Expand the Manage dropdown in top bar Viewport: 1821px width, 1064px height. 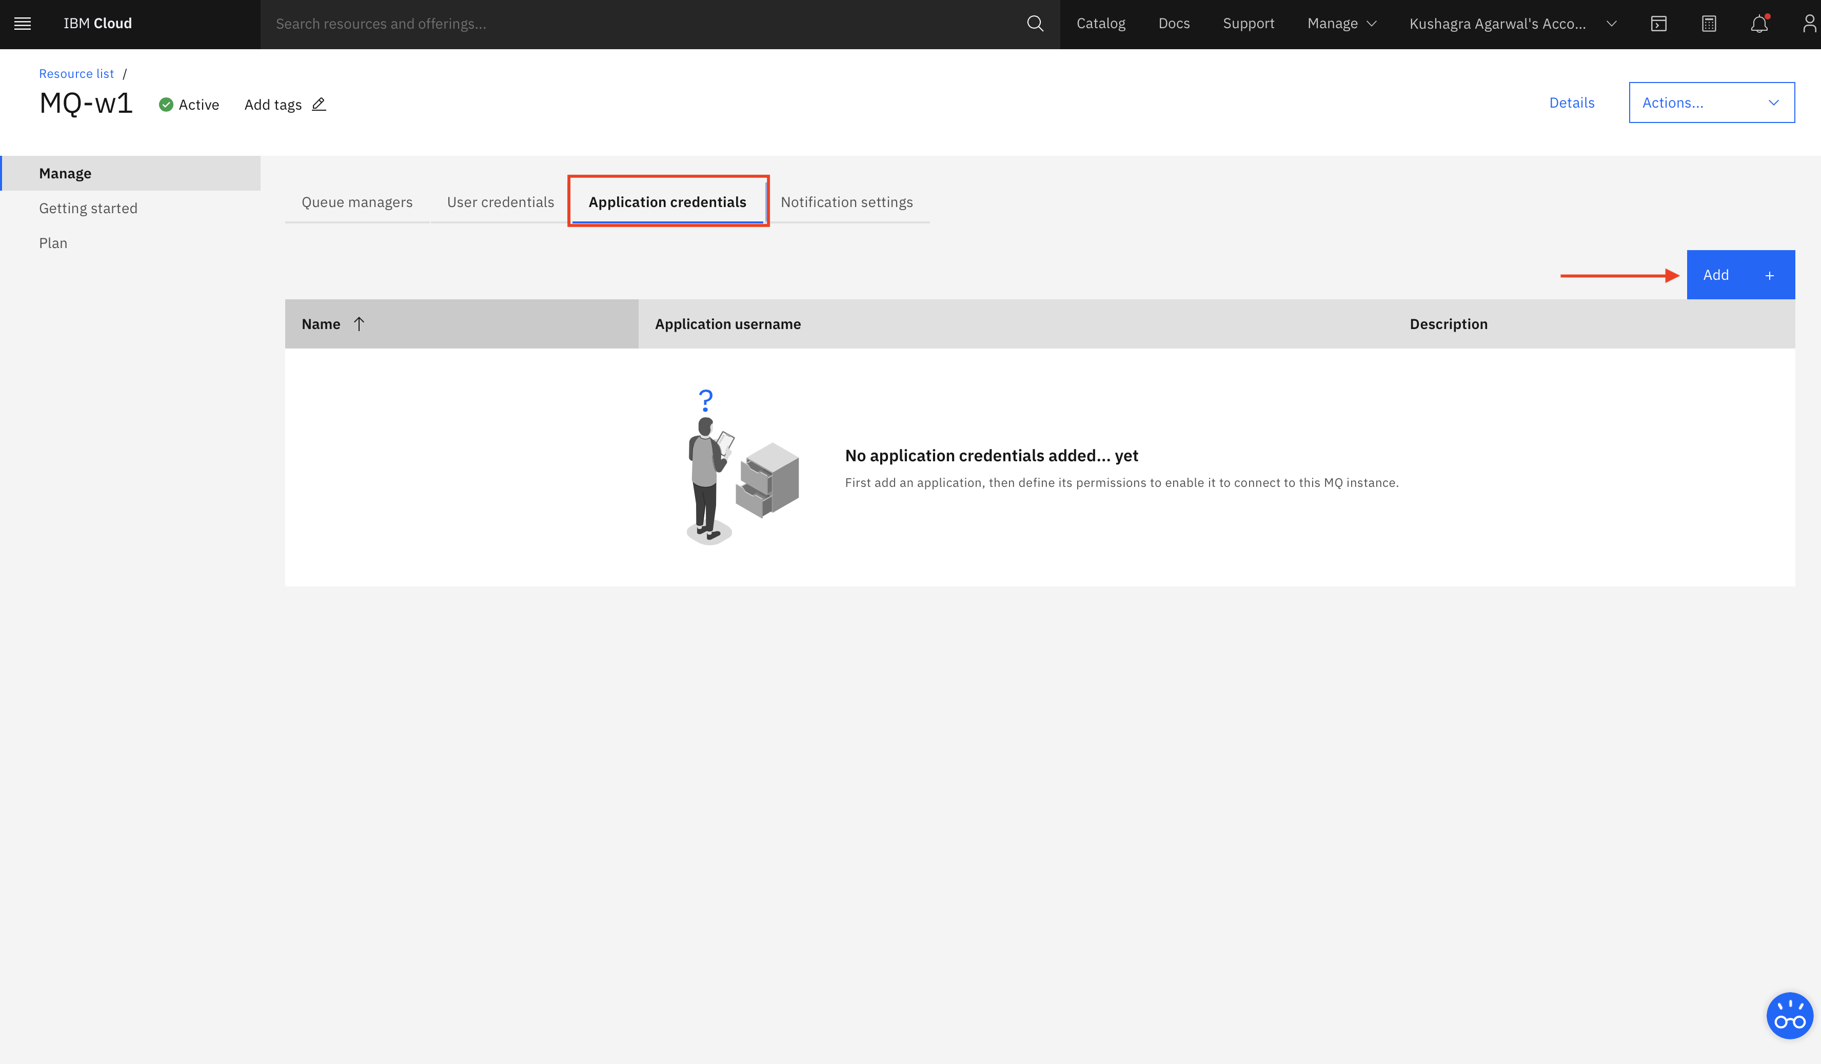coord(1341,24)
